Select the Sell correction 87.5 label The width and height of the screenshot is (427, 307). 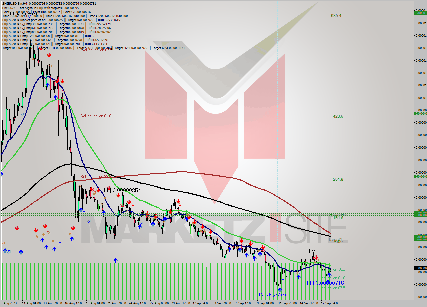point(97,50)
